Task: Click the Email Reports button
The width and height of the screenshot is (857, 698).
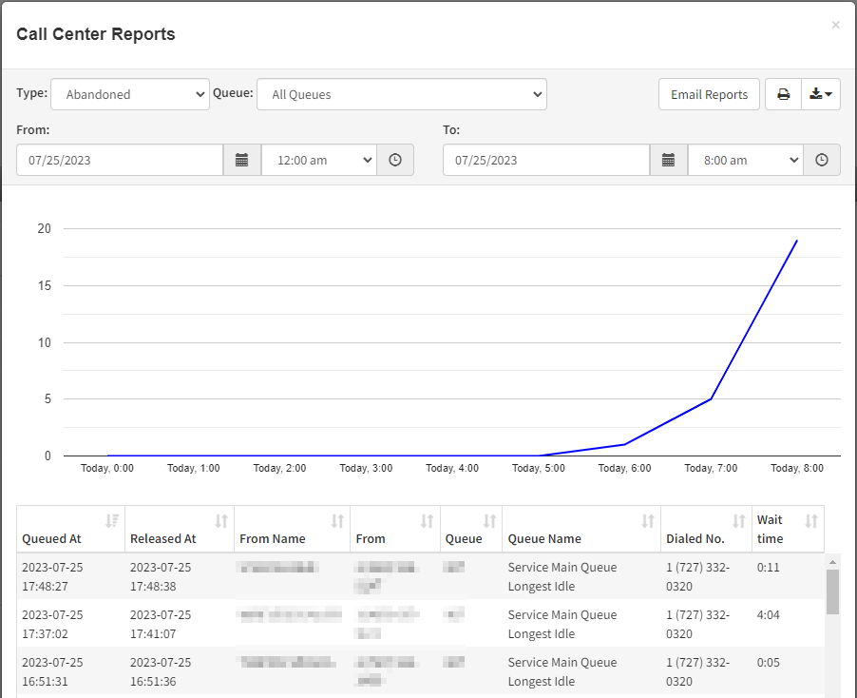Action: [709, 94]
